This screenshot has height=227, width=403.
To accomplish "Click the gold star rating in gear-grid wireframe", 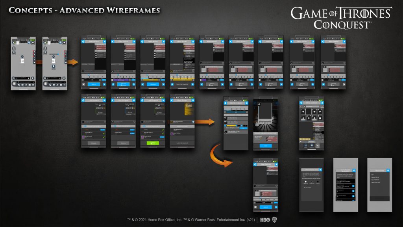I will 305,139.
